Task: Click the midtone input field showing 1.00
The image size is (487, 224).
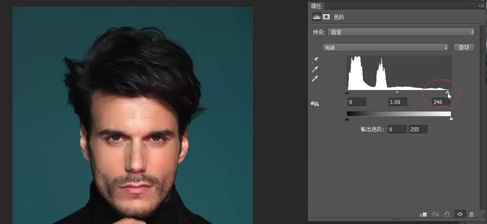Action: point(398,102)
